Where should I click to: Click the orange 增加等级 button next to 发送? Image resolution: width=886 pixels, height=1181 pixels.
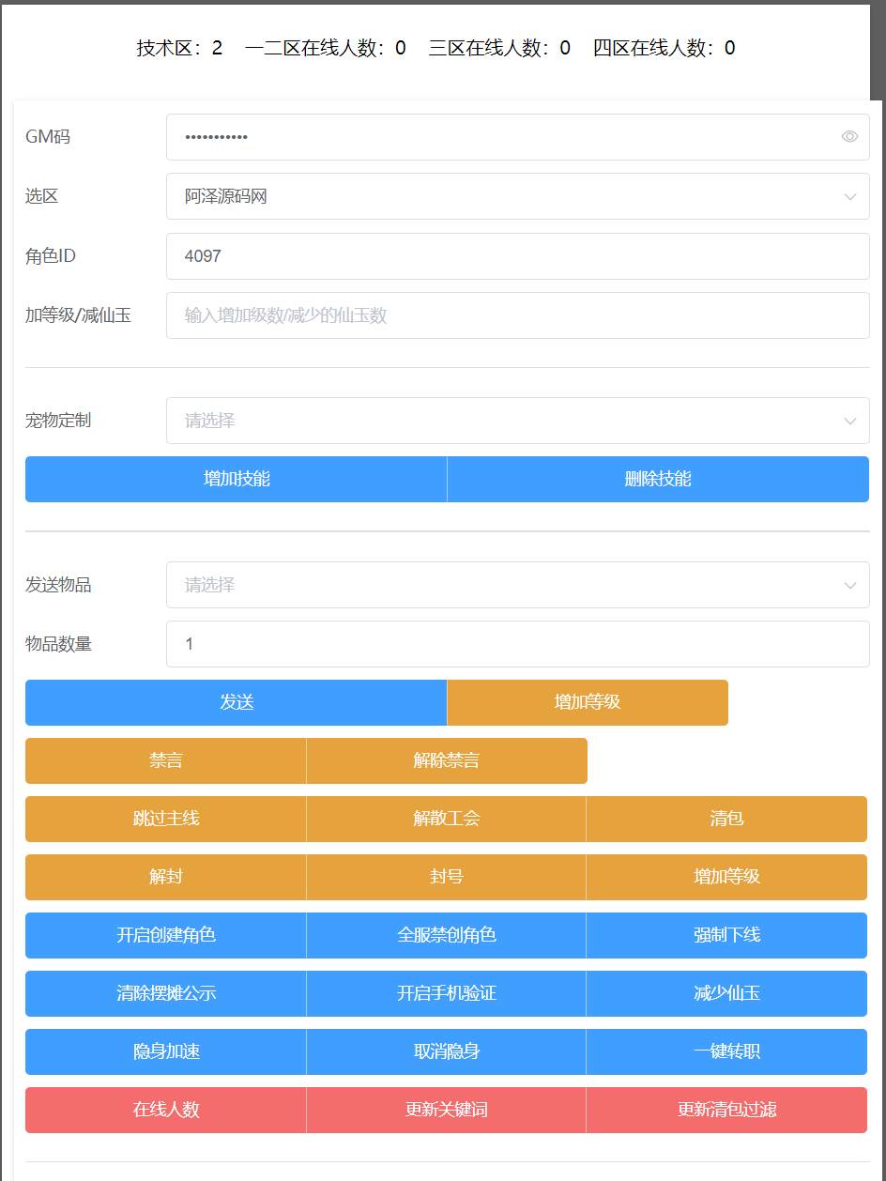click(x=588, y=702)
